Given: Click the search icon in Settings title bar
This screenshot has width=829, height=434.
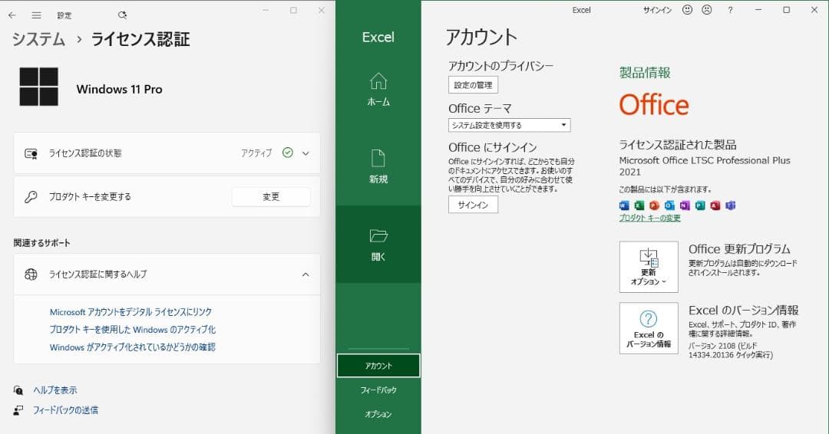Looking at the screenshot, I should tap(122, 15).
